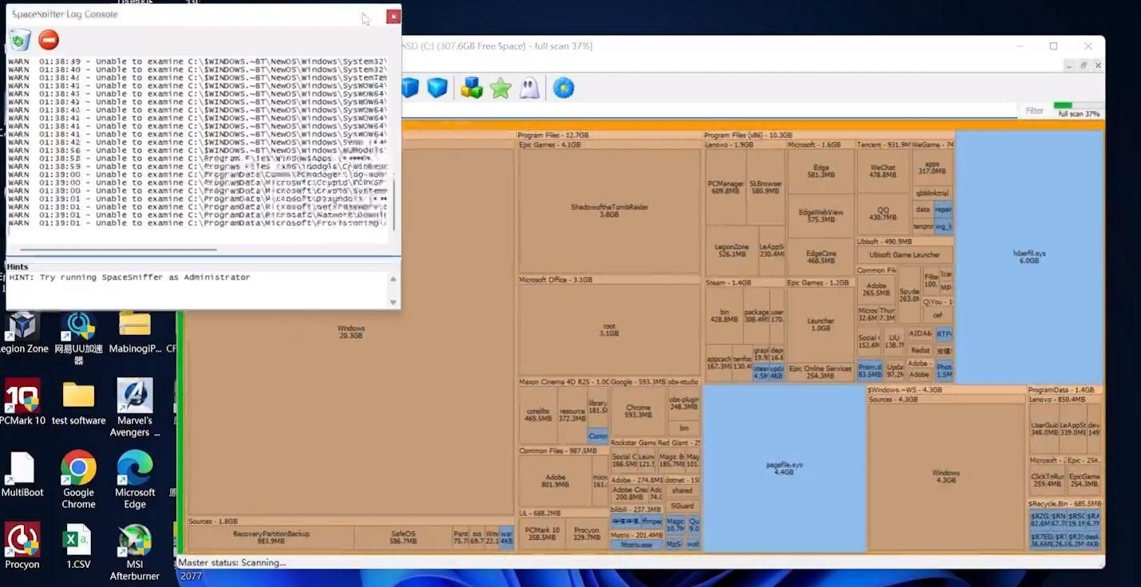1141x587 pixels.
Task: Select the EdgeCore 468.5MB block
Action: pos(820,257)
